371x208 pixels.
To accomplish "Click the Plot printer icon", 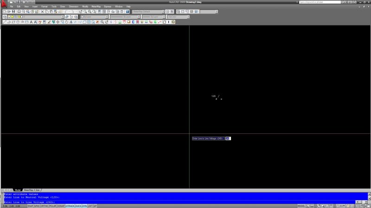I will [19, 12].
